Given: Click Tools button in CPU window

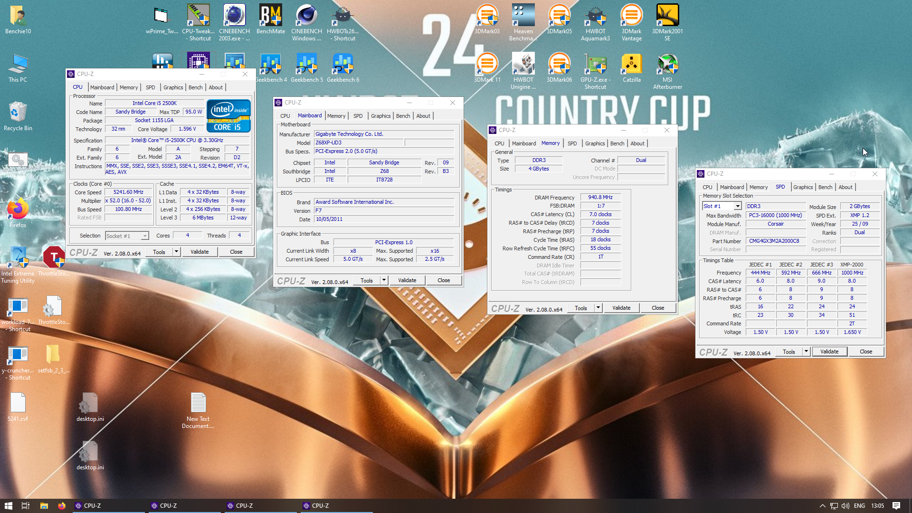Looking at the screenshot, I should (159, 252).
